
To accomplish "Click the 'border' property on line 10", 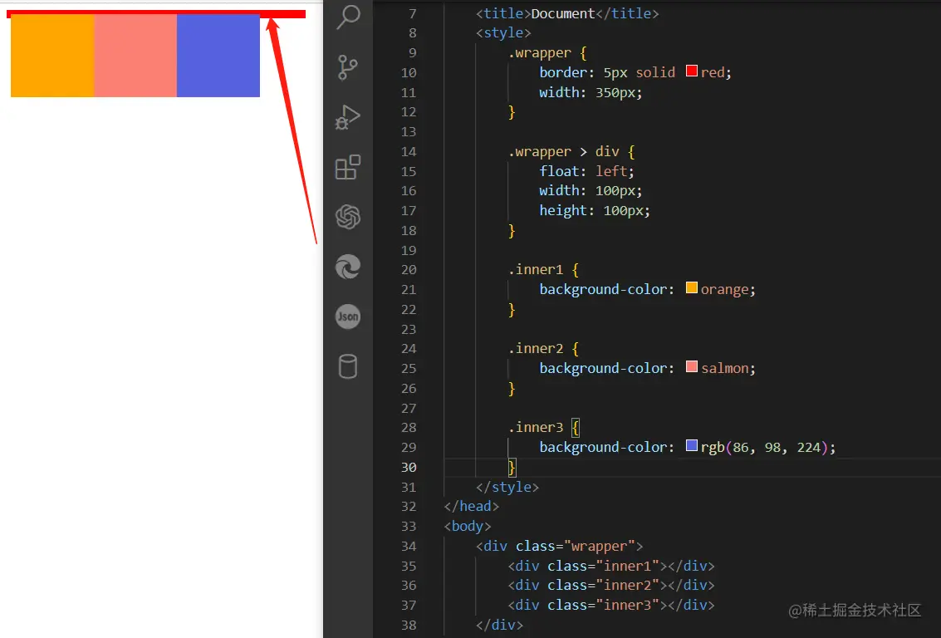I will point(563,72).
